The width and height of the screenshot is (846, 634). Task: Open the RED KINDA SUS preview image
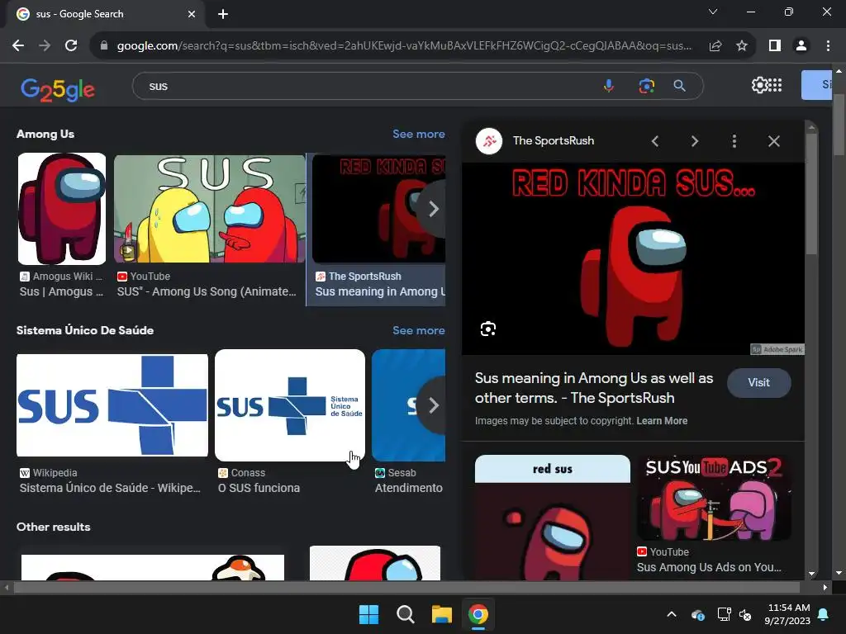pyautogui.click(x=633, y=258)
